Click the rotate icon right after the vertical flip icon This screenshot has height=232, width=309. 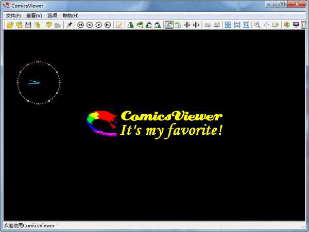[149, 25]
